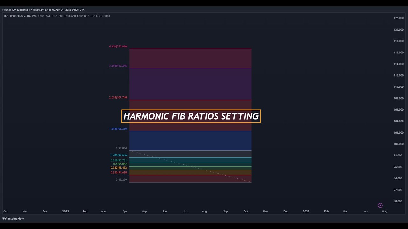Viewport: 408px width, 229px height.
Task: Select the 4.236(116.646) Fib level label
Action: coord(118,46)
